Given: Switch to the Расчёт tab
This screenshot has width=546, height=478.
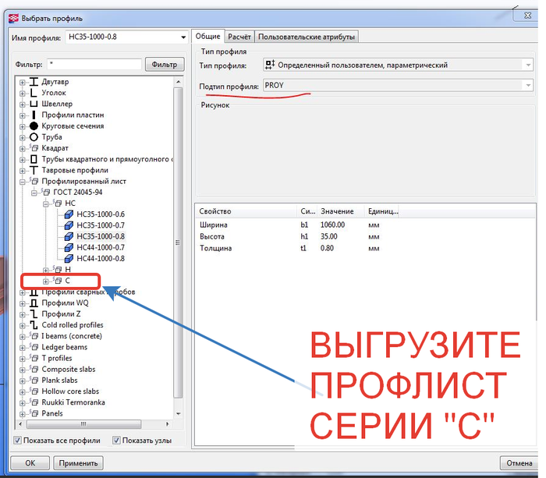Looking at the screenshot, I should pos(239,37).
